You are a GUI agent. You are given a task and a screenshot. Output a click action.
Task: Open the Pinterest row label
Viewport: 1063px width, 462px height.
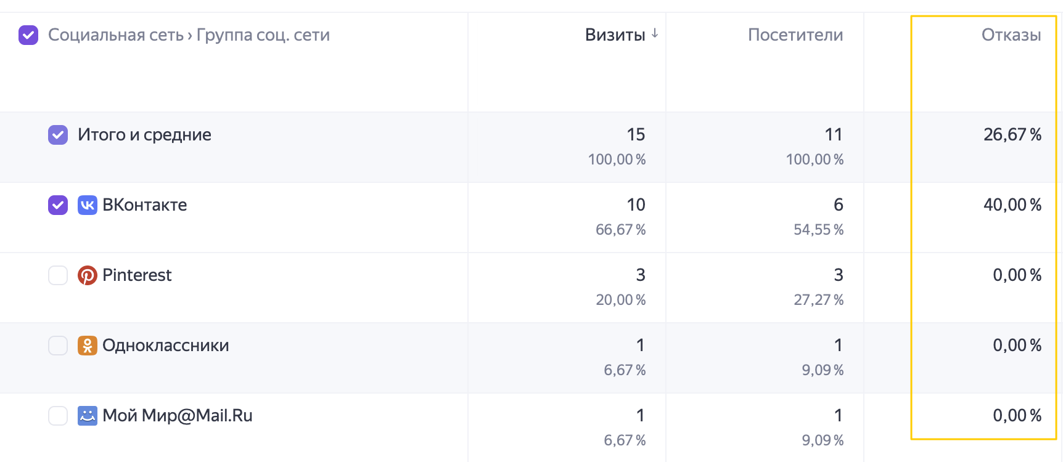pos(137,275)
